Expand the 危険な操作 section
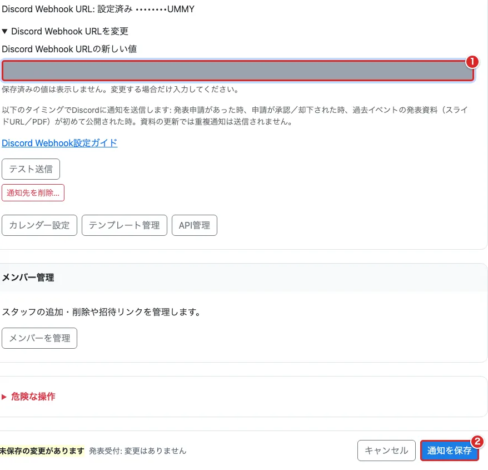This screenshot has height=470, width=488. click(29, 397)
